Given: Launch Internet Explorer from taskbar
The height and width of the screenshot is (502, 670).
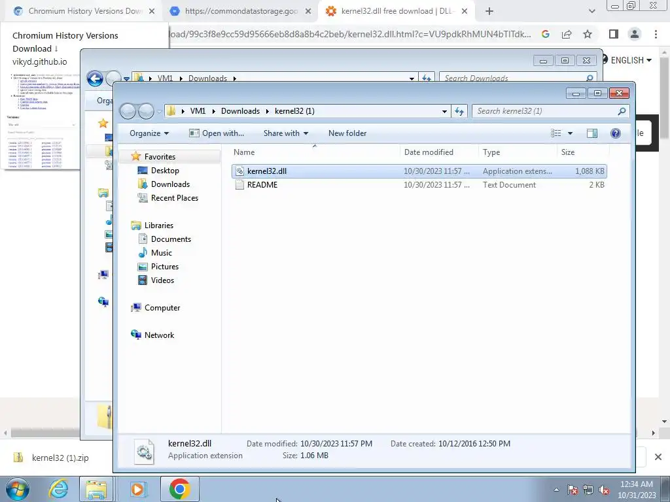Looking at the screenshot, I should tap(58, 489).
